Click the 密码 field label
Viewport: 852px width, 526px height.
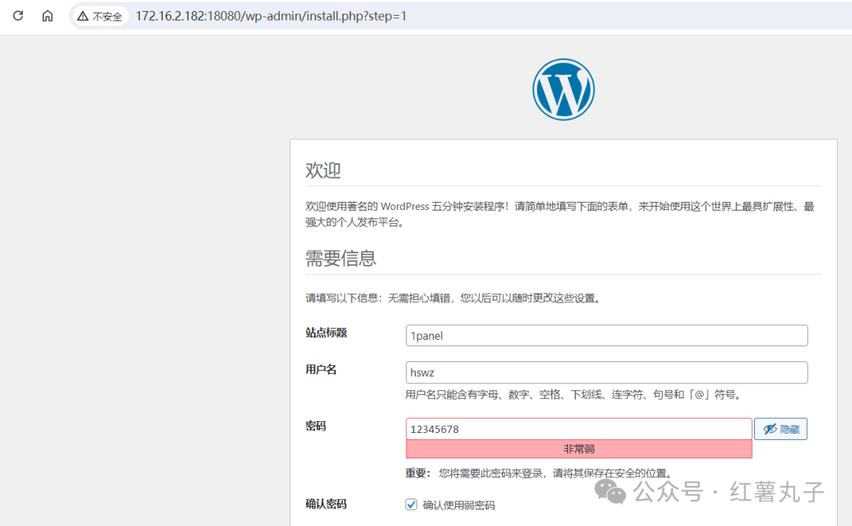(x=316, y=427)
